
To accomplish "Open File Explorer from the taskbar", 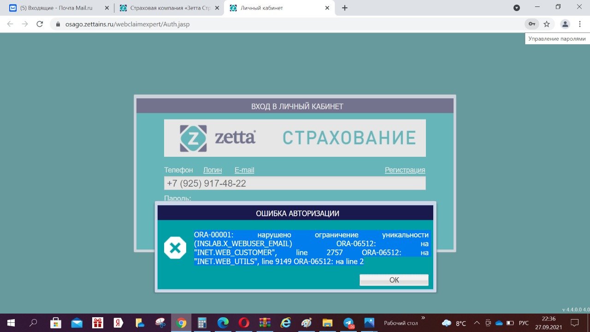I will pos(327,323).
